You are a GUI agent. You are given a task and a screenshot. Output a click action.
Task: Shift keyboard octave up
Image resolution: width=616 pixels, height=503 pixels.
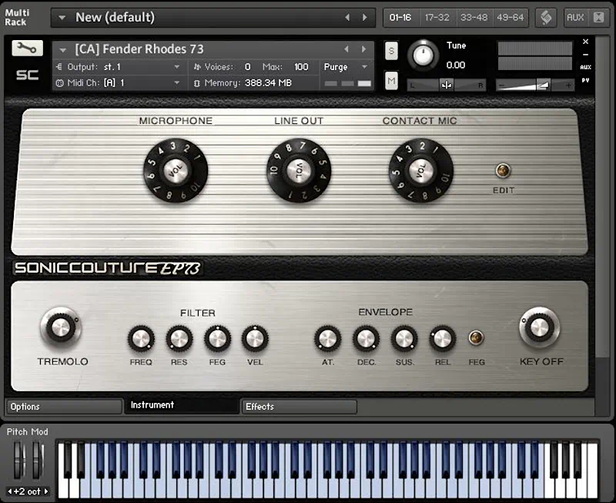pos(46,491)
